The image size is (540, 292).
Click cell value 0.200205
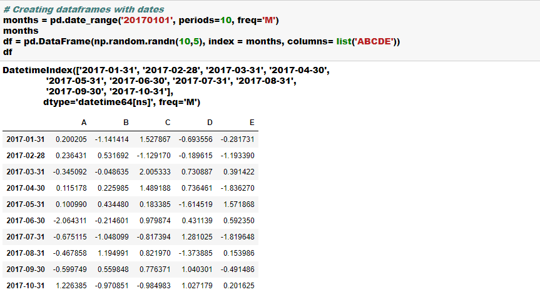pyautogui.click(x=71, y=139)
